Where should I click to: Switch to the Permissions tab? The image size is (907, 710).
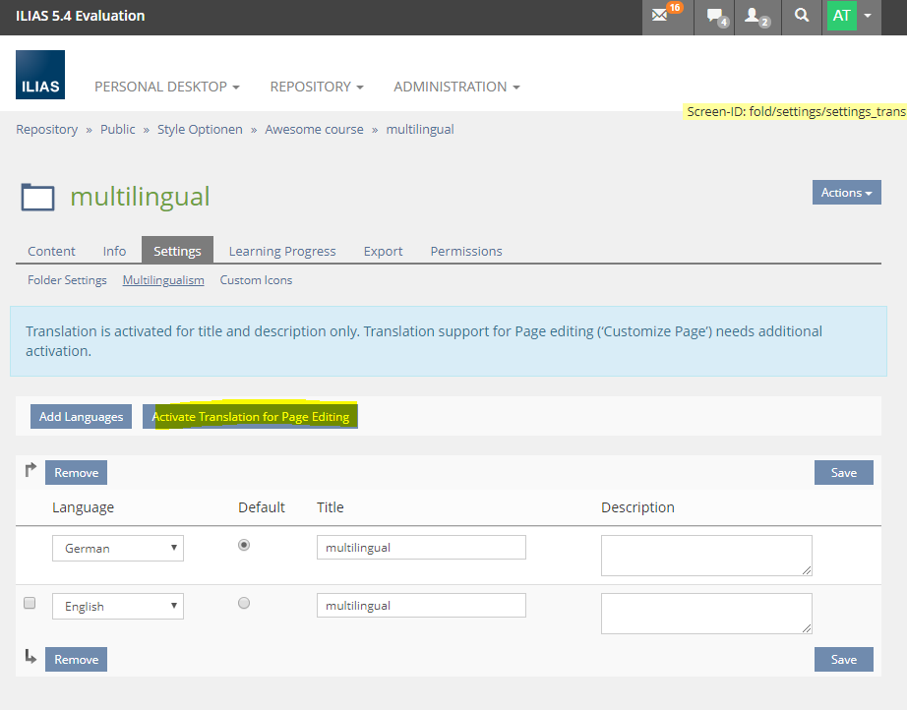pyautogui.click(x=466, y=251)
